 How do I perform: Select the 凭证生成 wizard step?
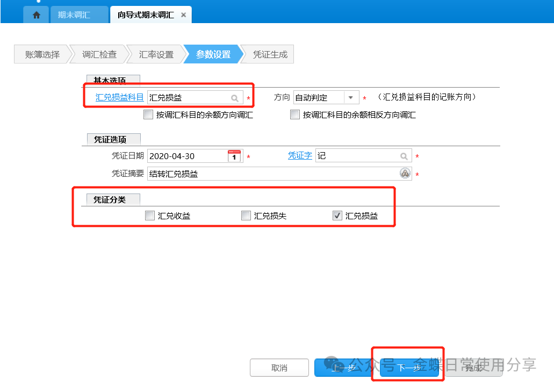tap(270, 54)
